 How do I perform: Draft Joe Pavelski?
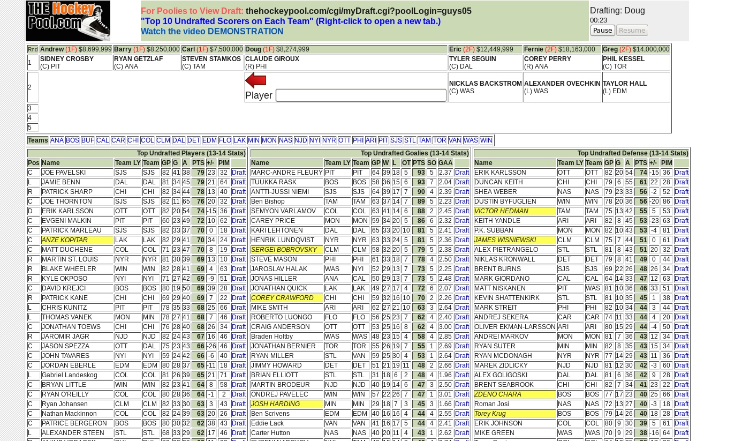(239, 173)
